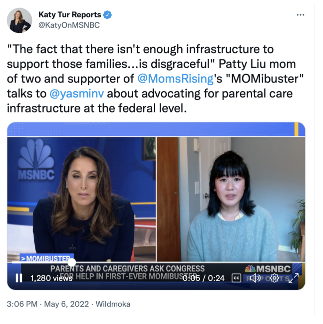The width and height of the screenshot is (323, 324).
Task: Open video settings gear icon
Action: (274, 278)
